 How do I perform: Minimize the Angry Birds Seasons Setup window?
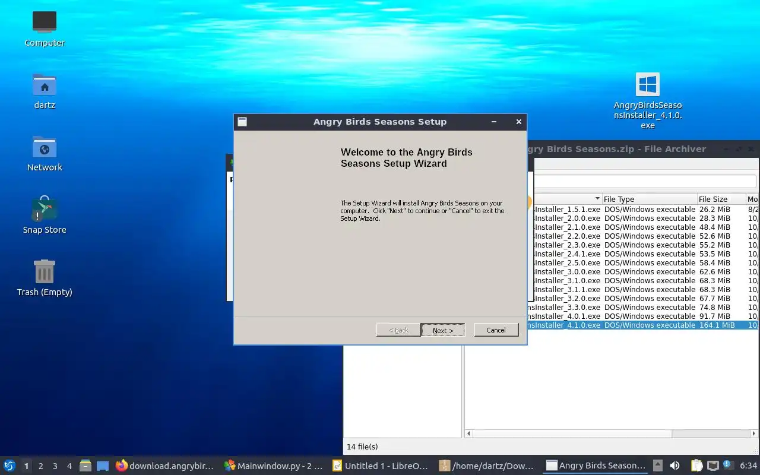[494, 122]
